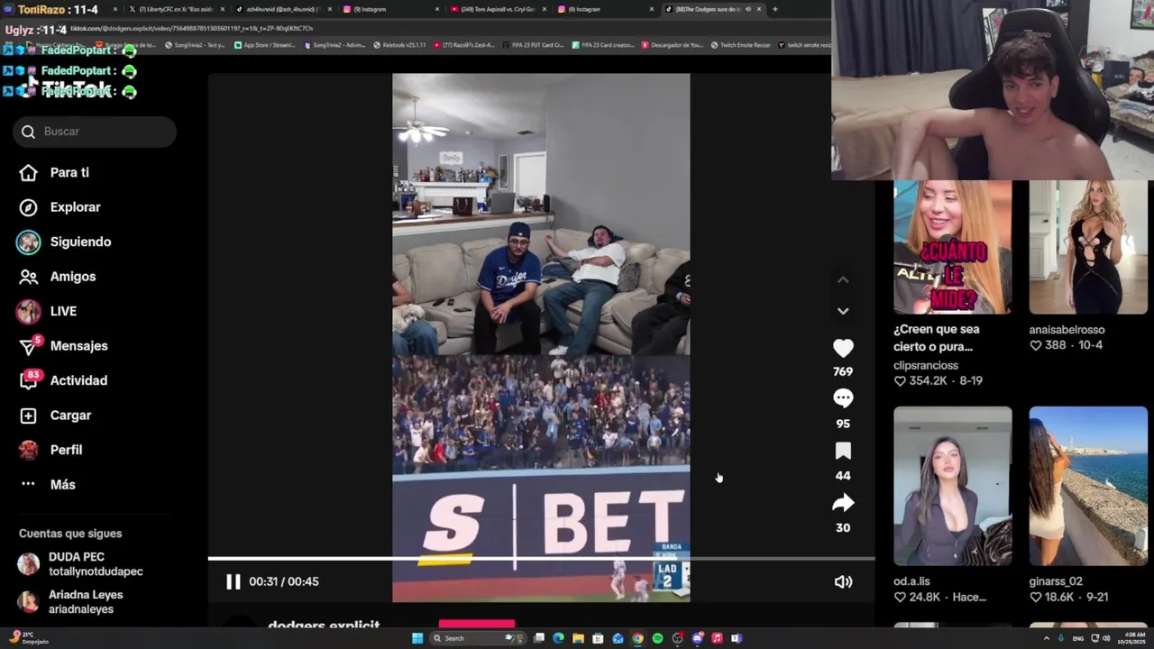Open Microsoft Edge from the taskbar
Screen dimensions: 1154x649
[x=559, y=638]
